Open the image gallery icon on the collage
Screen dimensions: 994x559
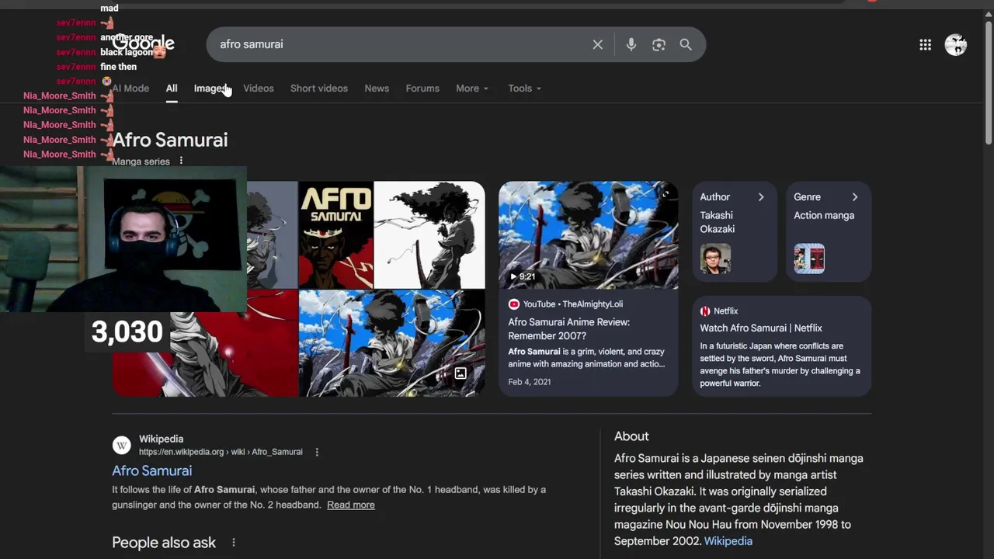(461, 373)
